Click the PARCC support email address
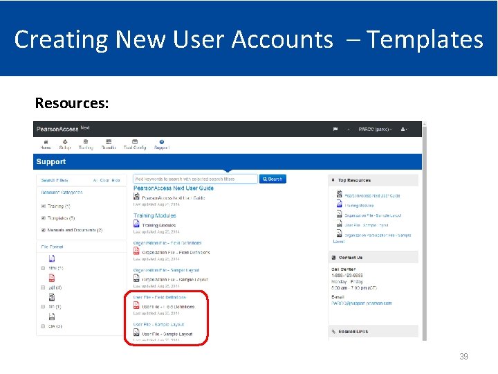 click(362, 303)
